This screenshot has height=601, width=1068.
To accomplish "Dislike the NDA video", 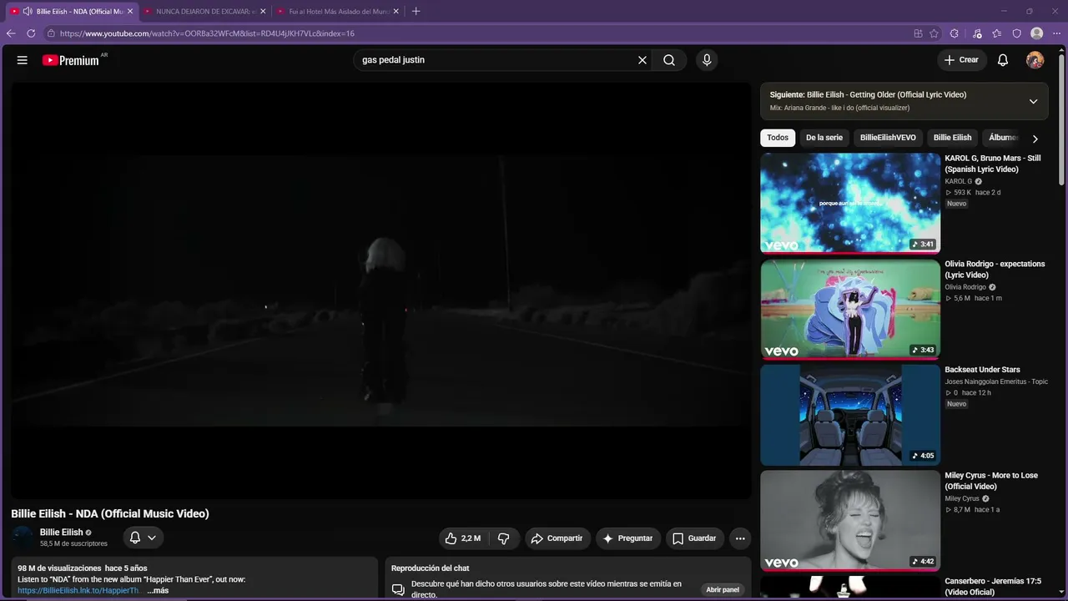I will (504, 538).
